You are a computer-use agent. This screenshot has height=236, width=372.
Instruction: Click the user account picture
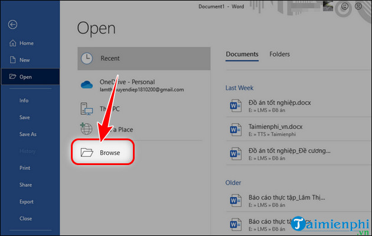click(x=328, y=6)
